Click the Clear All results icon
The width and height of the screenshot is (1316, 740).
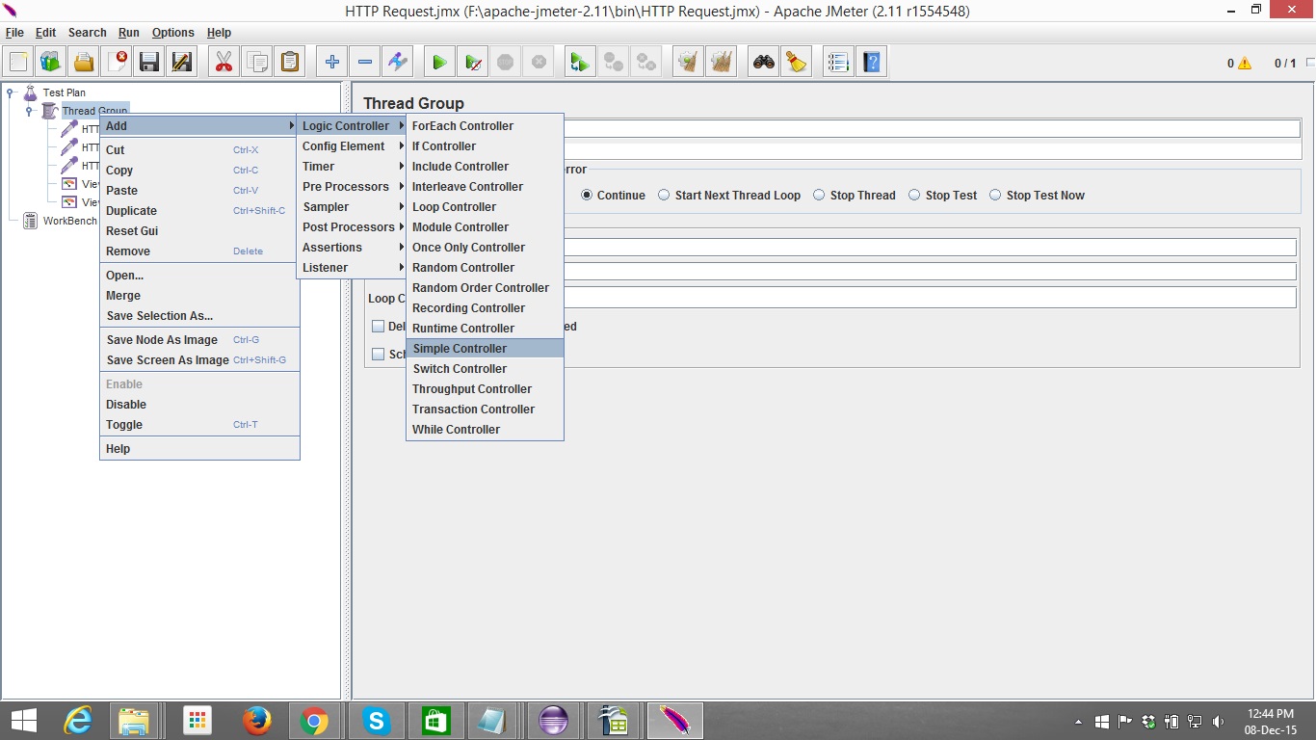click(x=721, y=63)
